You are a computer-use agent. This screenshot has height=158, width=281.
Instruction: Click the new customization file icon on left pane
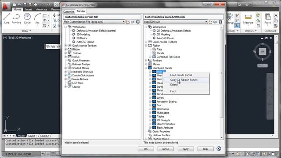[x=128, y=22]
